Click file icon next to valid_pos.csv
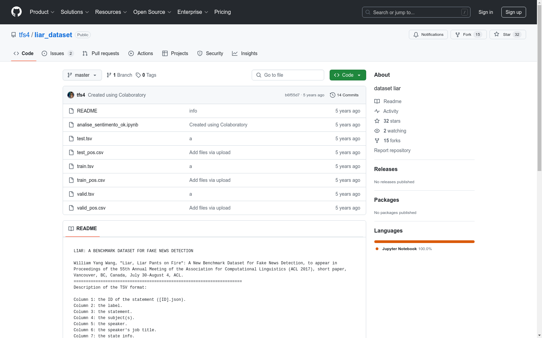542x338 pixels. tap(71, 208)
